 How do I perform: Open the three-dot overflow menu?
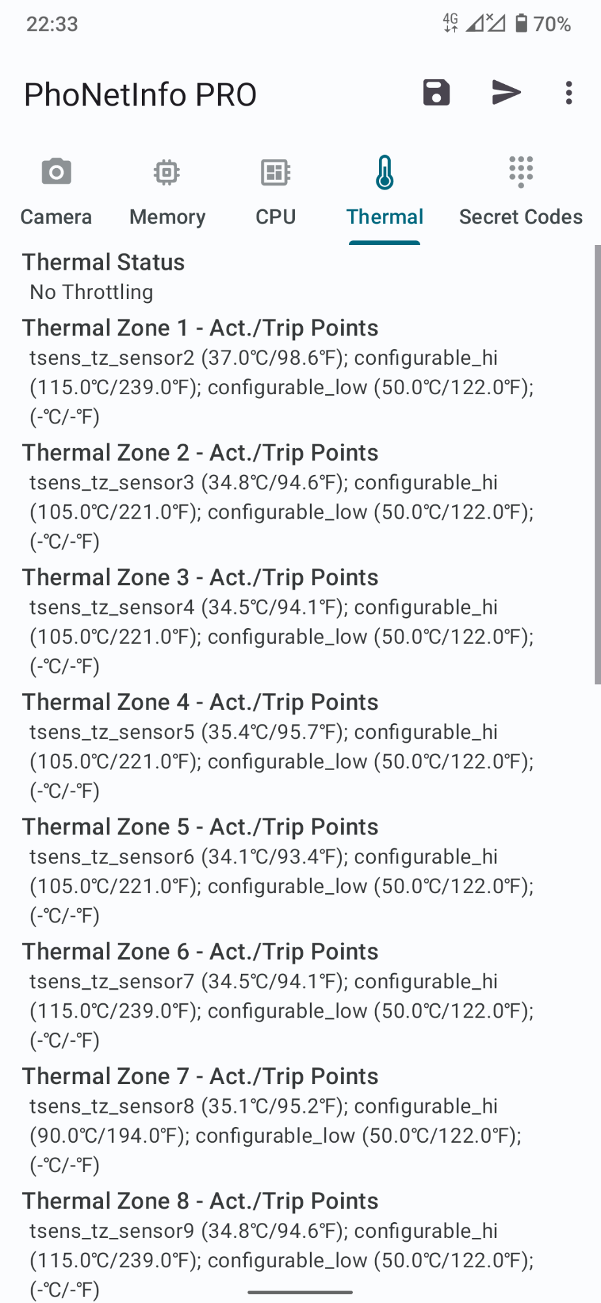coord(568,93)
